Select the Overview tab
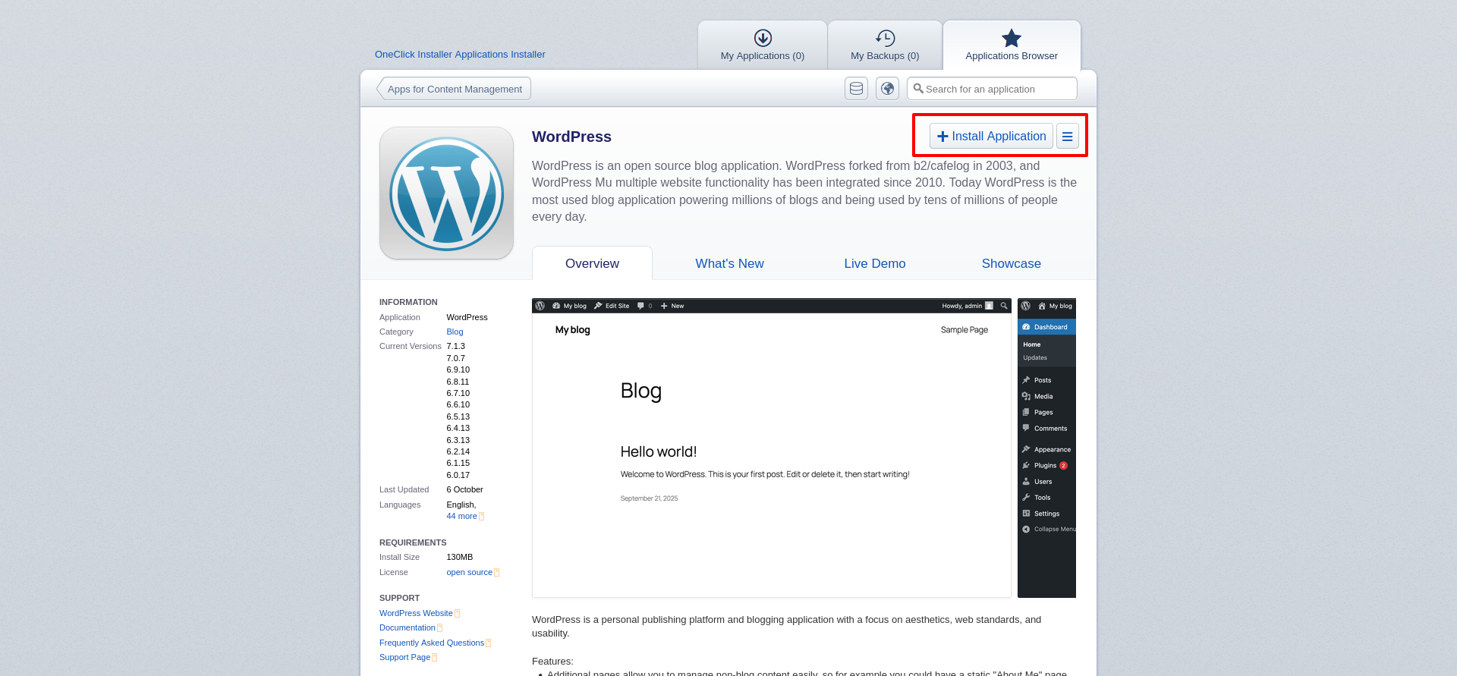The image size is (1457, 676). [592, 263]
